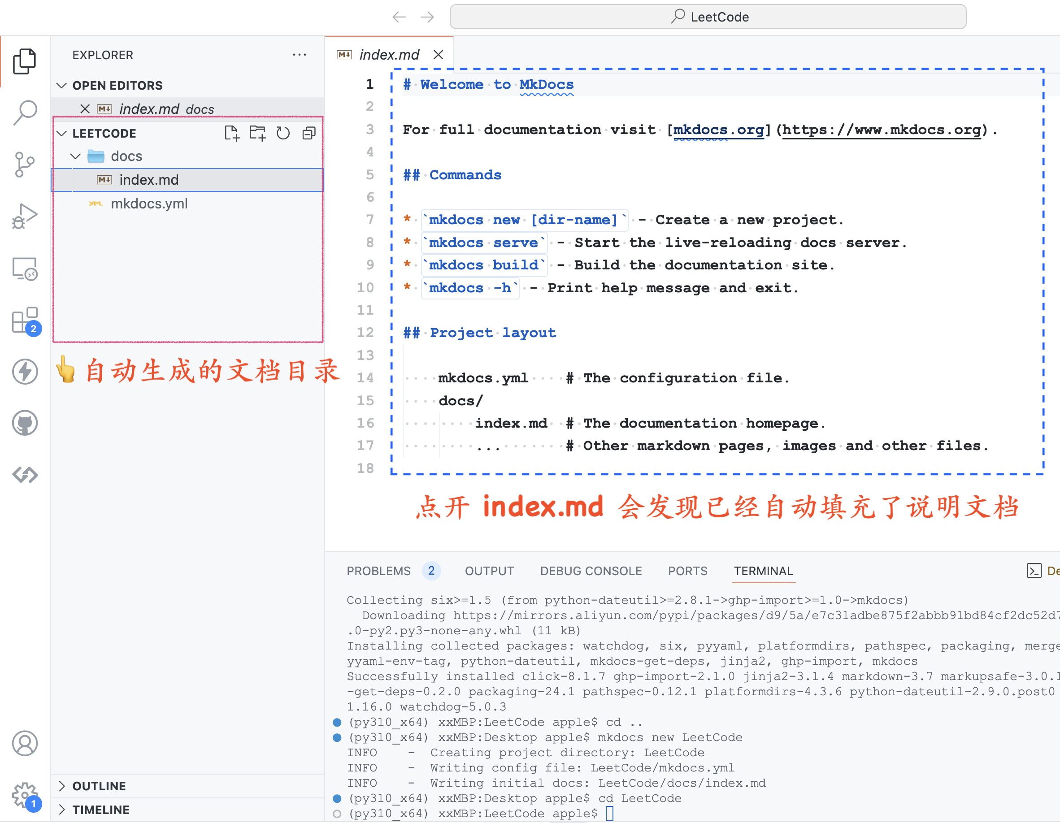Select the index.md editor tab
This screenshot has width=1060, height=823.
[x=389, y=54]
